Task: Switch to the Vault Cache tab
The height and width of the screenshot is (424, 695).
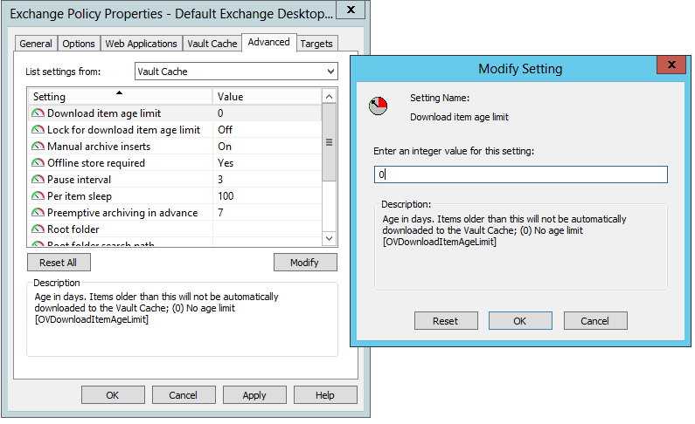Action: click(212, 44)
